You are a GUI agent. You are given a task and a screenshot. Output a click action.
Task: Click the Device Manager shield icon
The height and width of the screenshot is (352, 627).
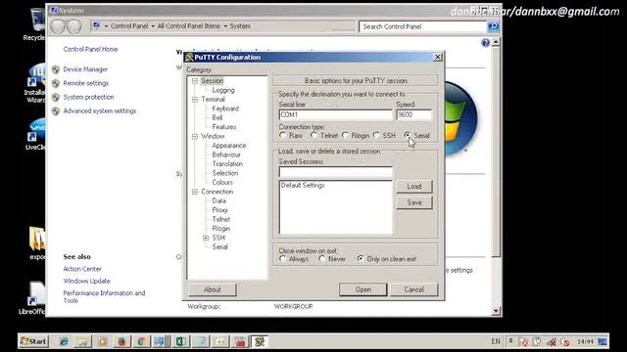click(x=56, y=69)
